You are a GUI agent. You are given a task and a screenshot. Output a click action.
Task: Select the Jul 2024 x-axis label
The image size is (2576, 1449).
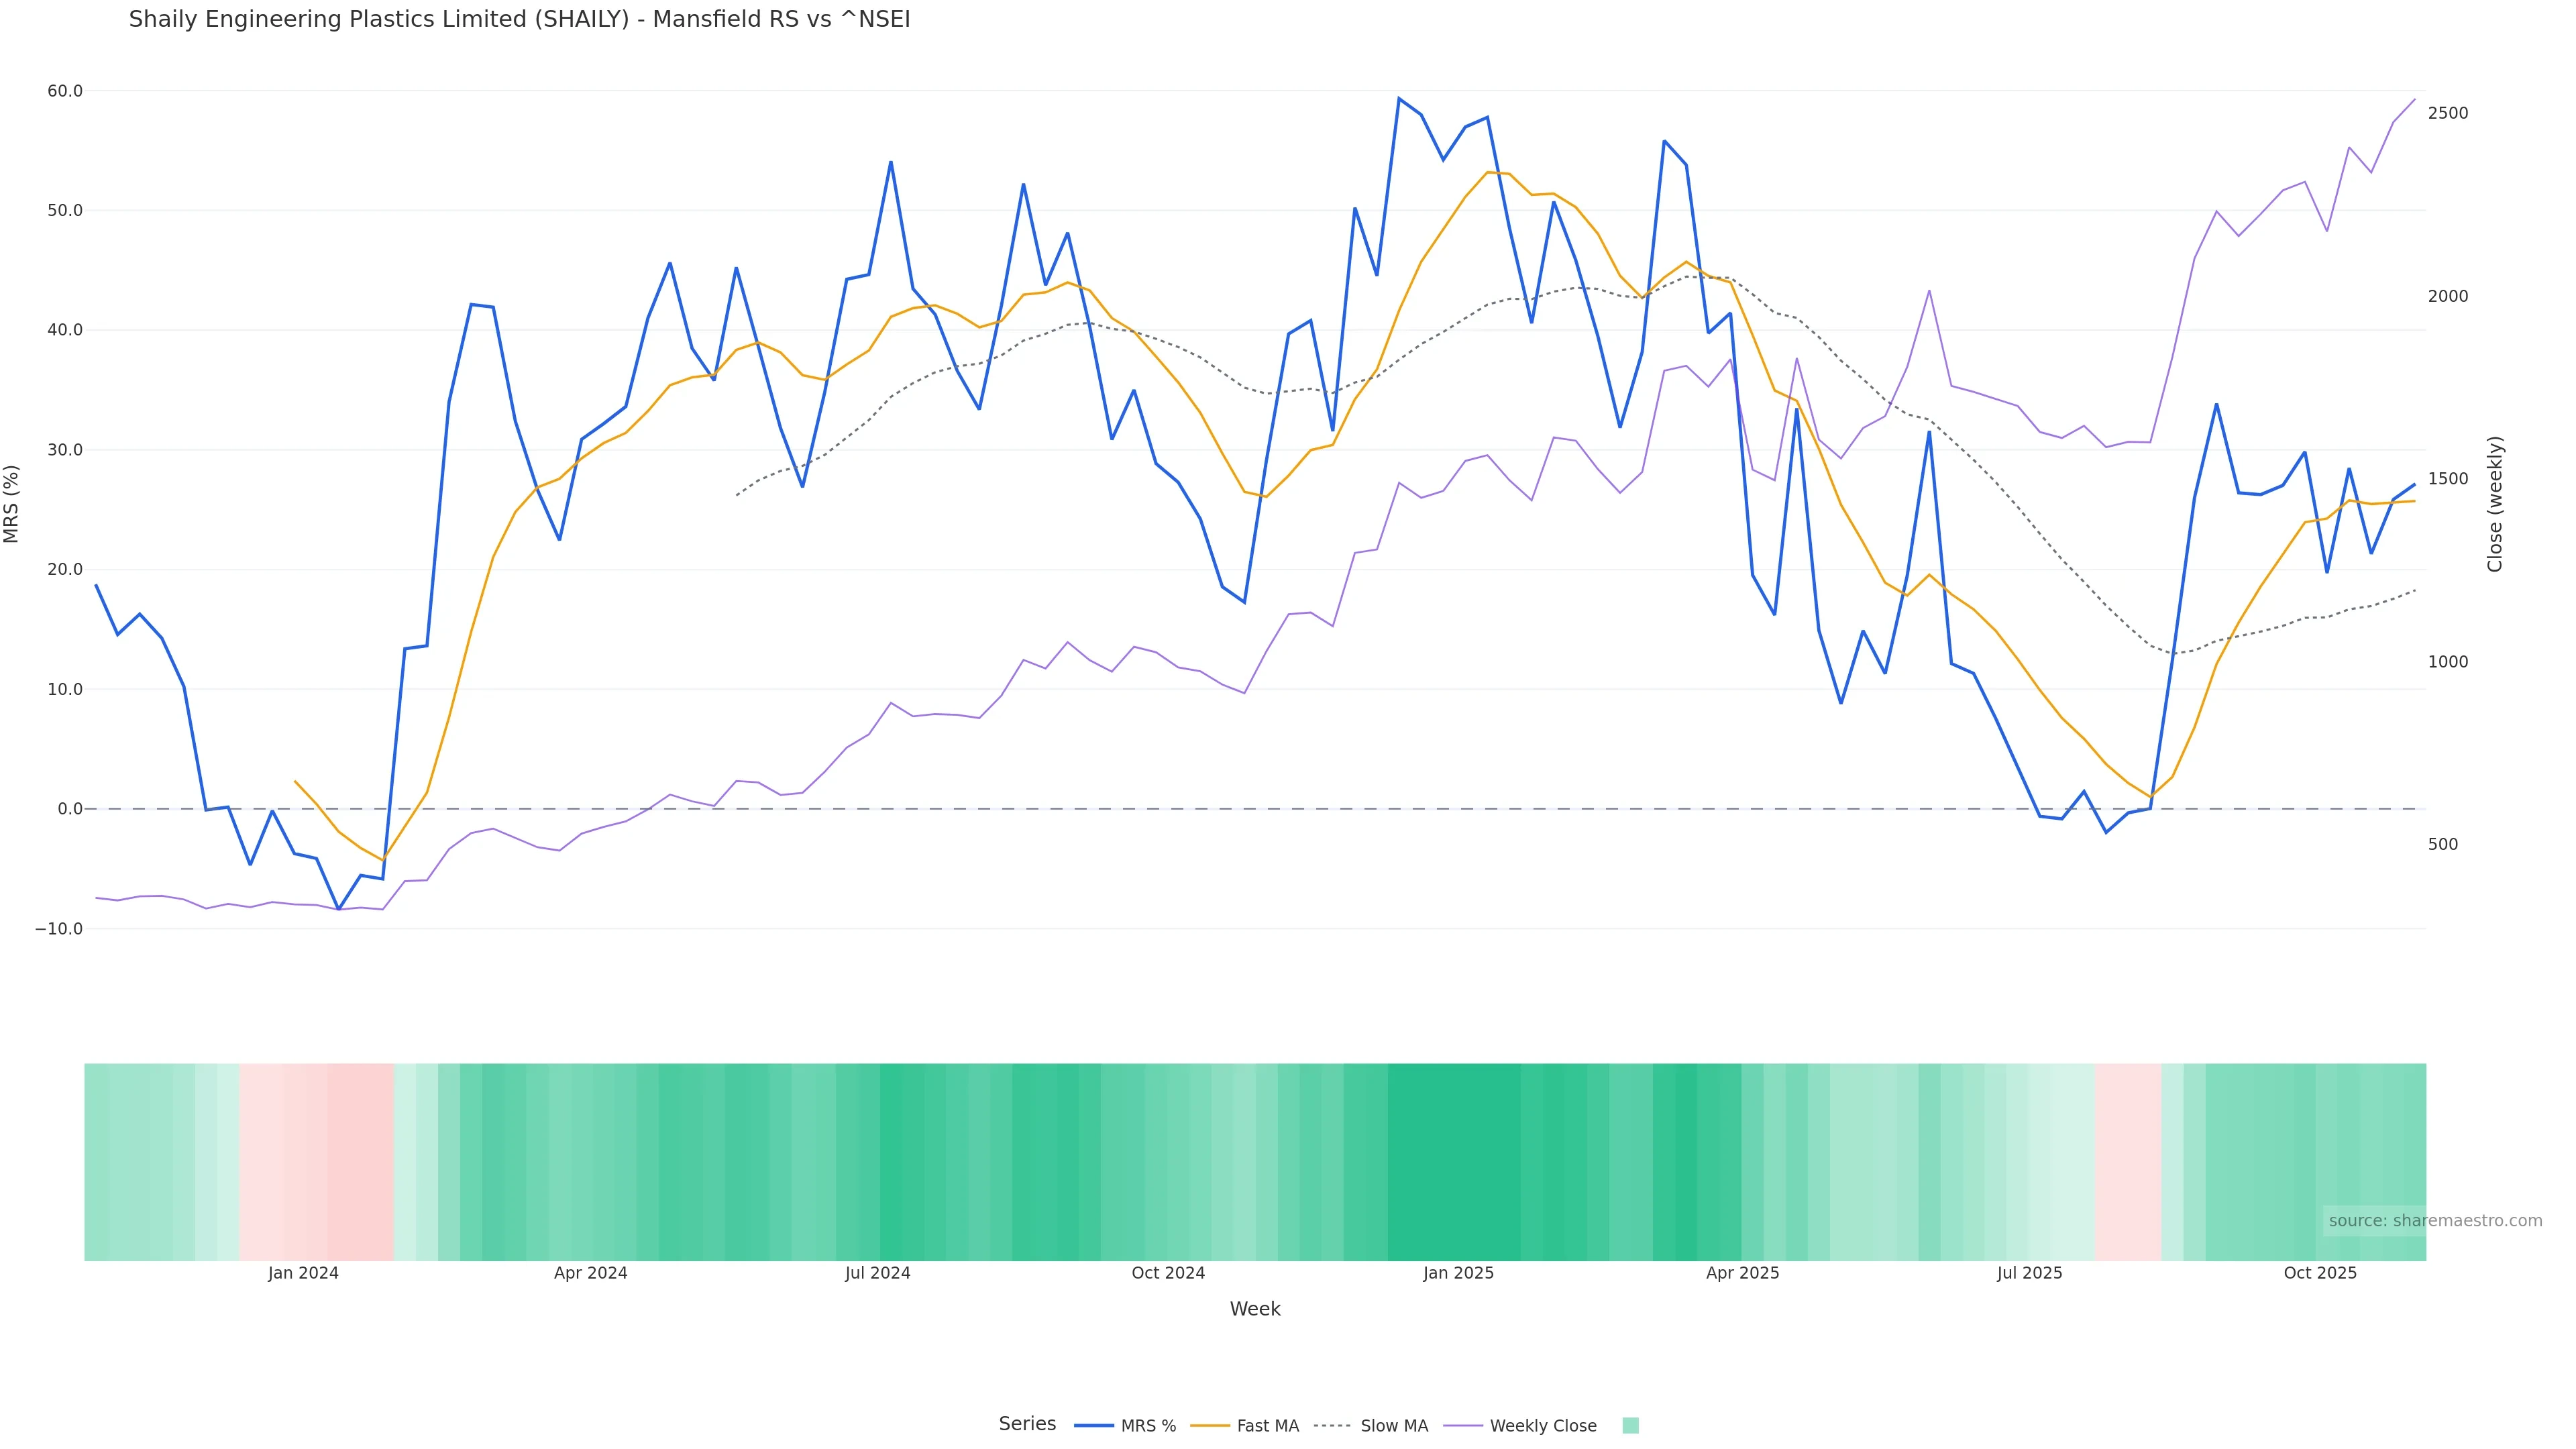(x=877, y=1273)
